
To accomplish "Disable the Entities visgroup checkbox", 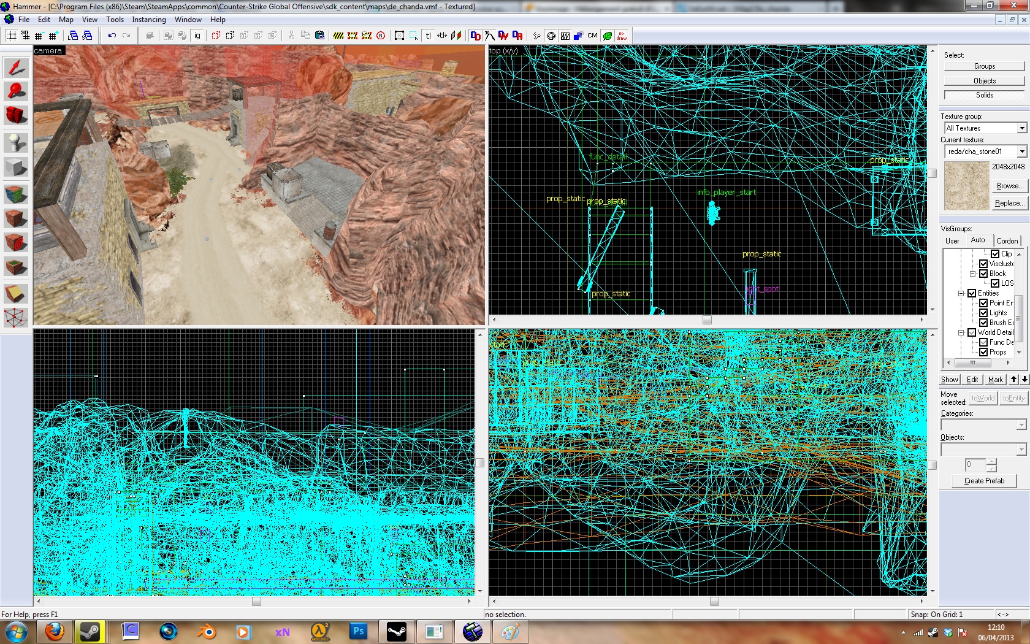I will [972, 293].
